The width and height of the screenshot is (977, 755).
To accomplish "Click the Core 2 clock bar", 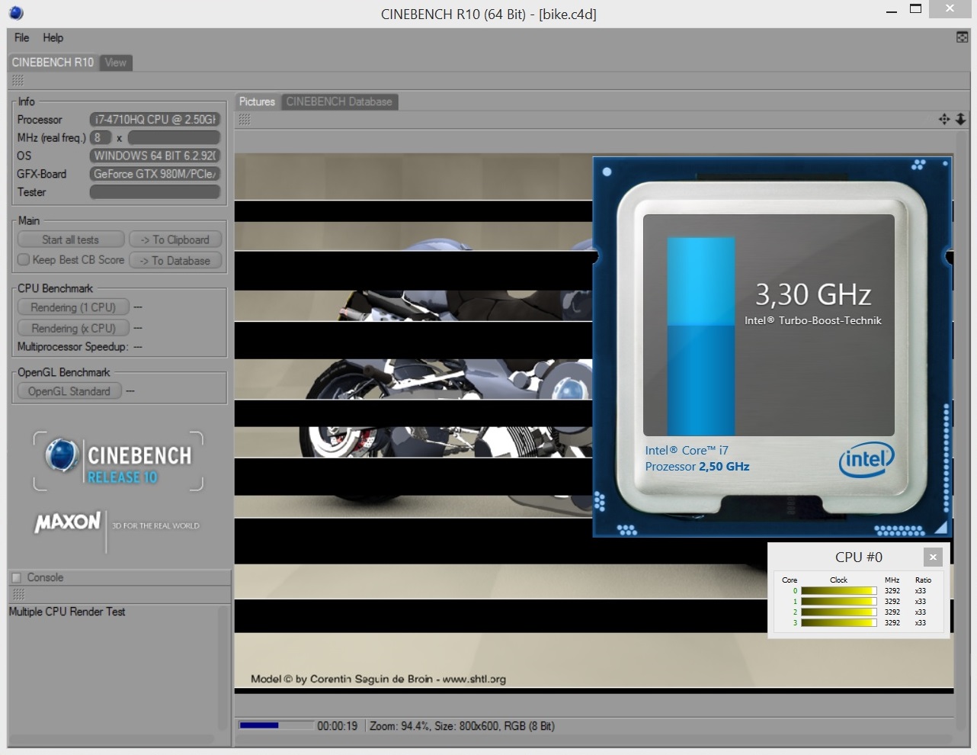I will (x=838, y=612).
